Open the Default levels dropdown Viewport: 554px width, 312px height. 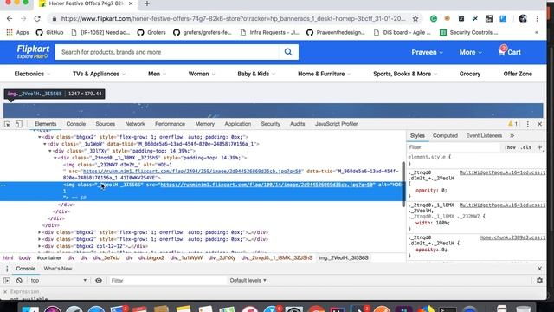(248, 281)
